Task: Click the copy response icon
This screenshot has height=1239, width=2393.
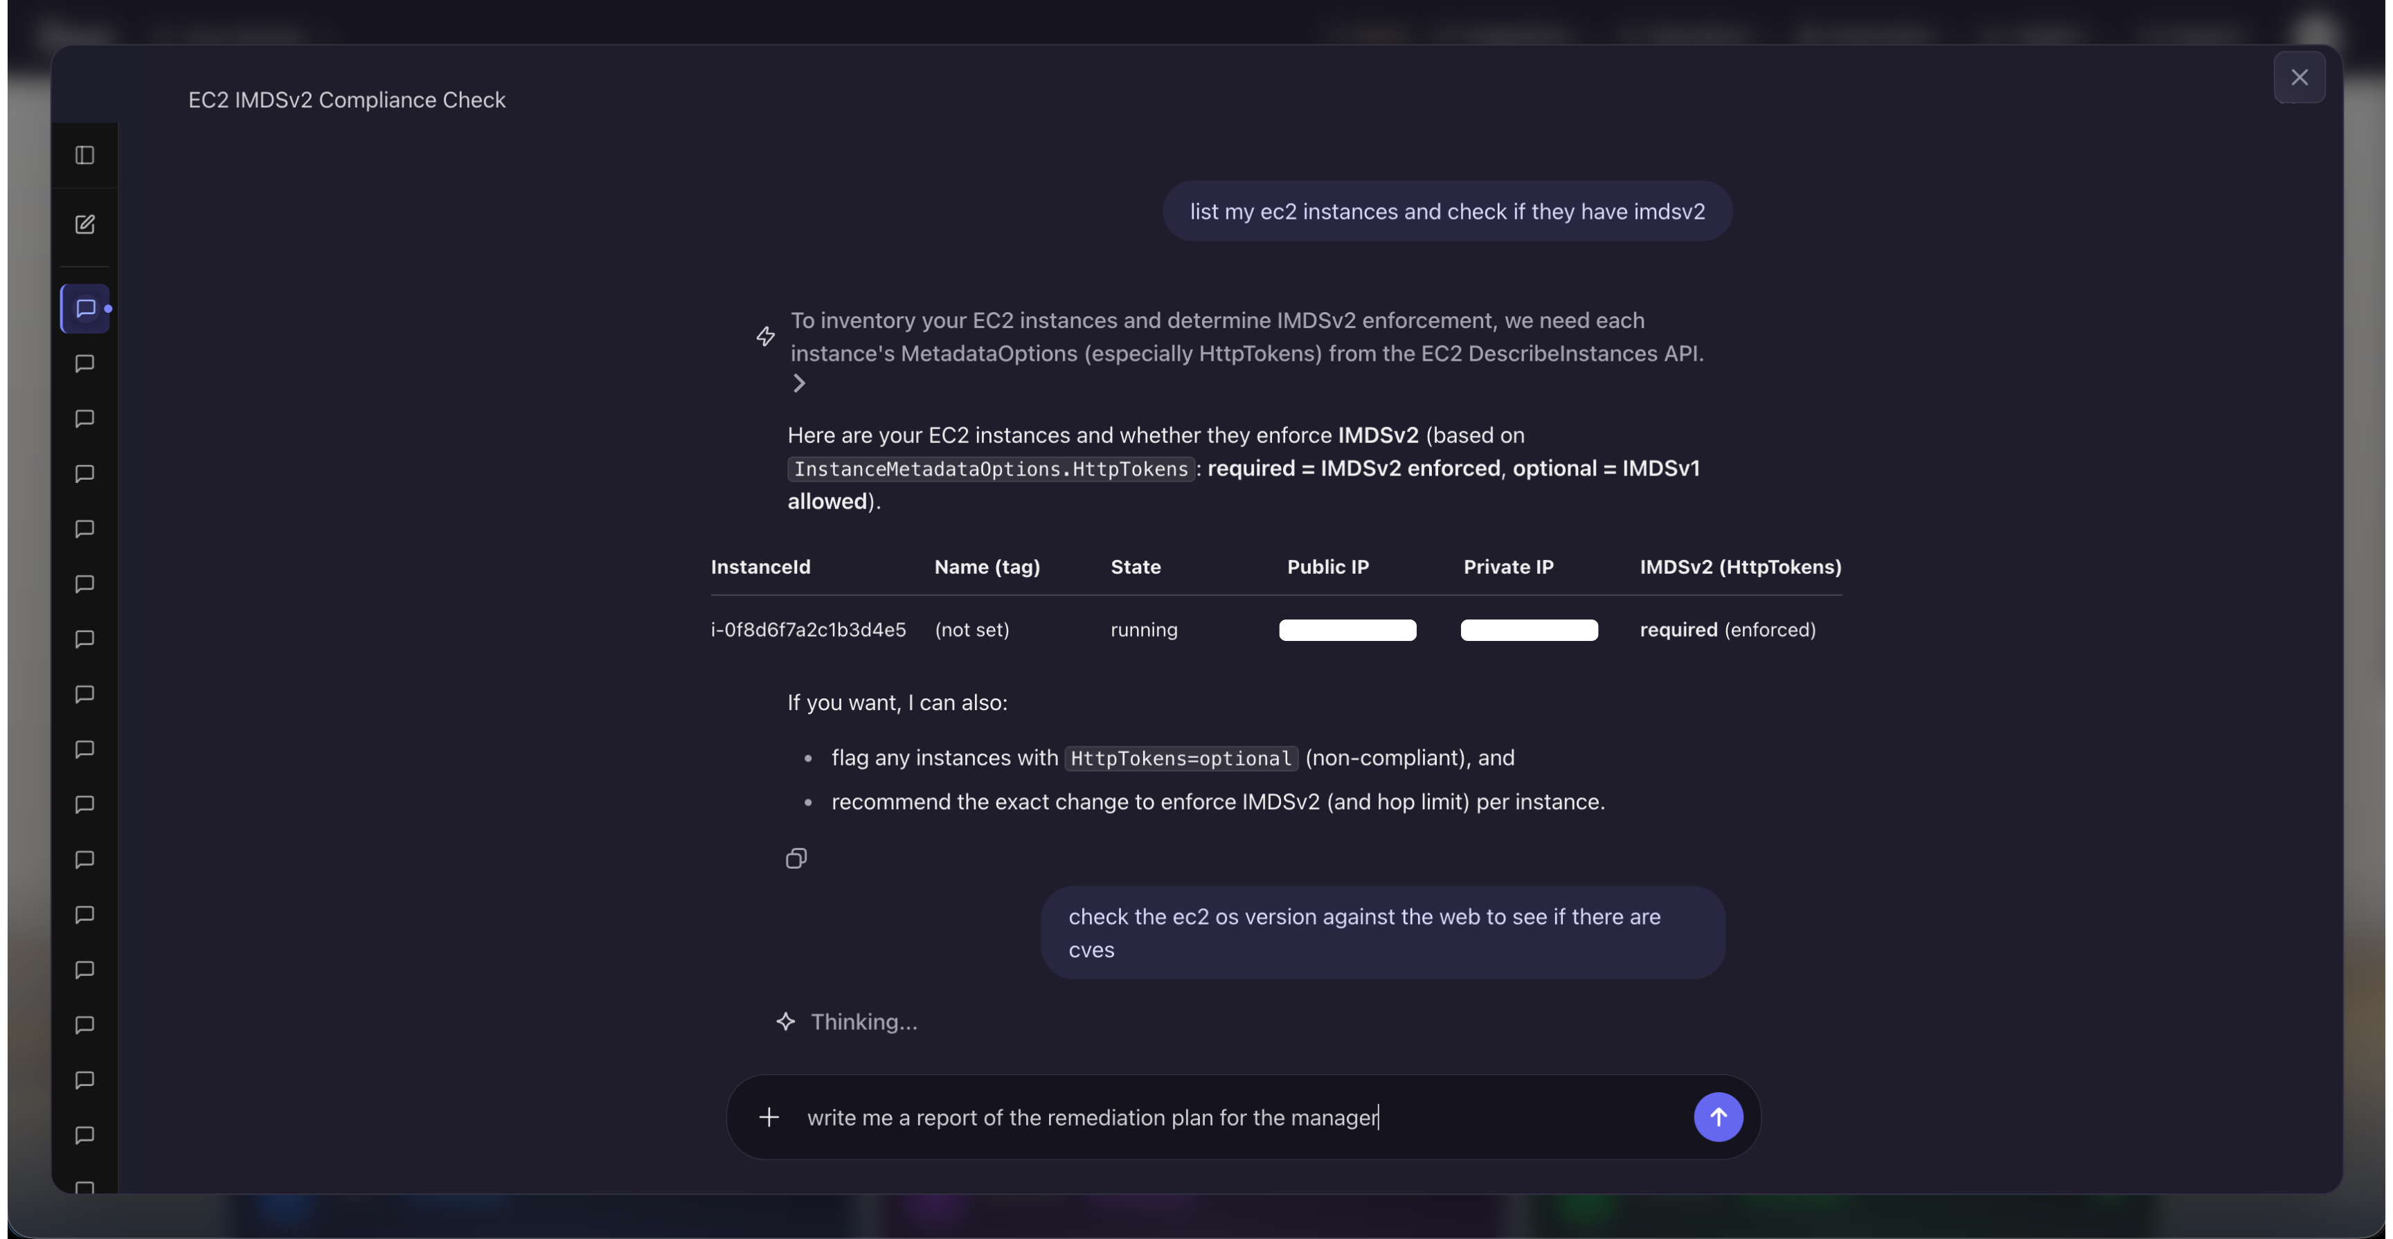Action: click(796, 858)
